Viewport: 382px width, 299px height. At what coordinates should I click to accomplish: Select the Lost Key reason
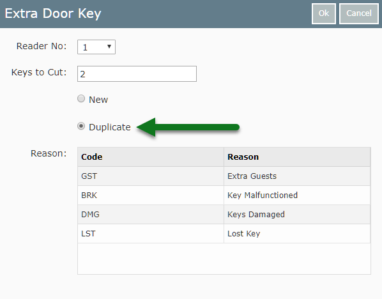(243, 234)
